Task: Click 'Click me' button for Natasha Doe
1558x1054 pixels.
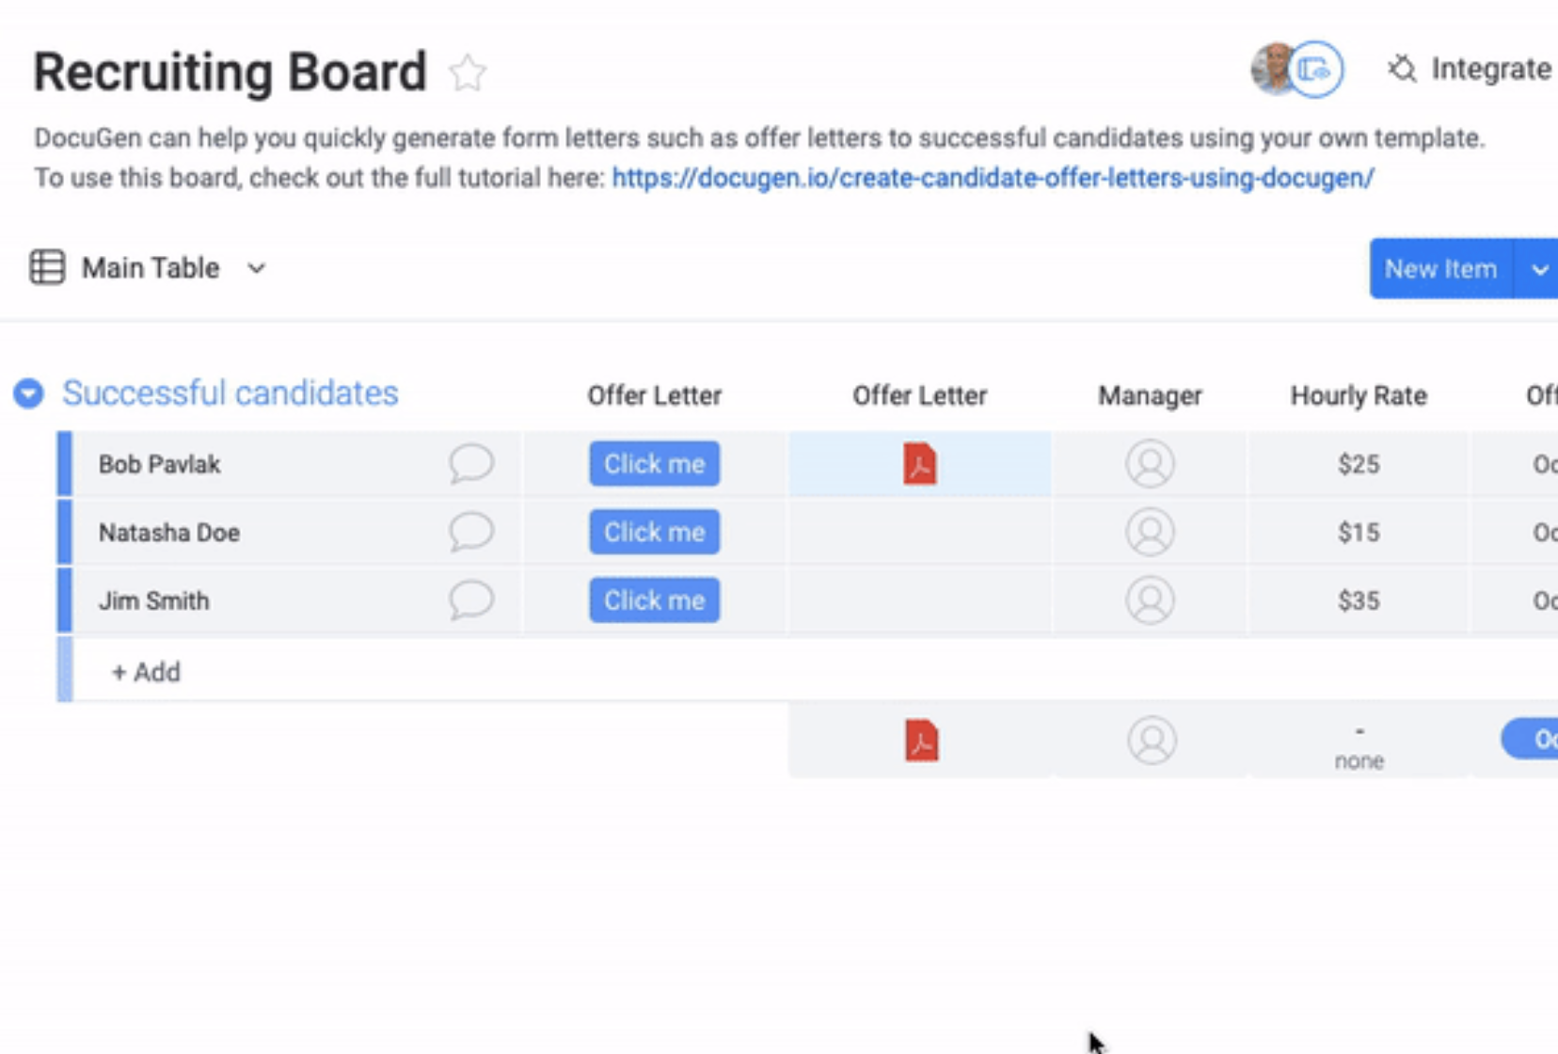Action: pos(654,532)
